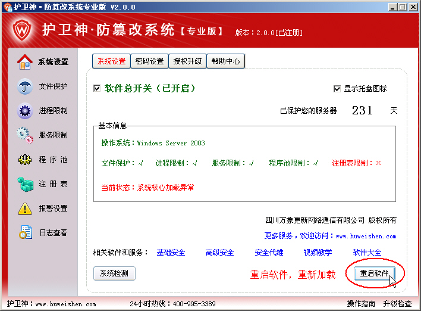
Task: Uncheck the 显示托盘图标 checkbox
Action: 338,89
